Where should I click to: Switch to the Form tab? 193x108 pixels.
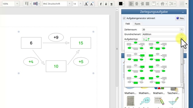pos(137,24)
